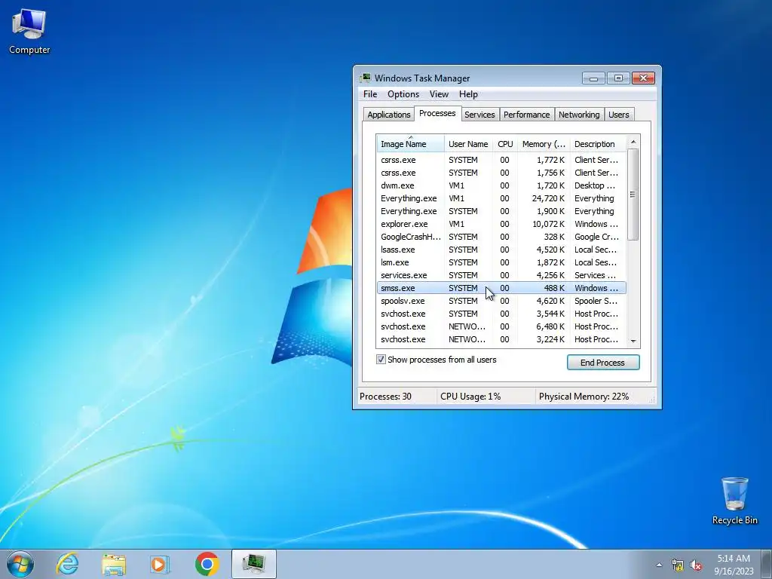Open the View menu
772x579 pixels.
[439, 94]
